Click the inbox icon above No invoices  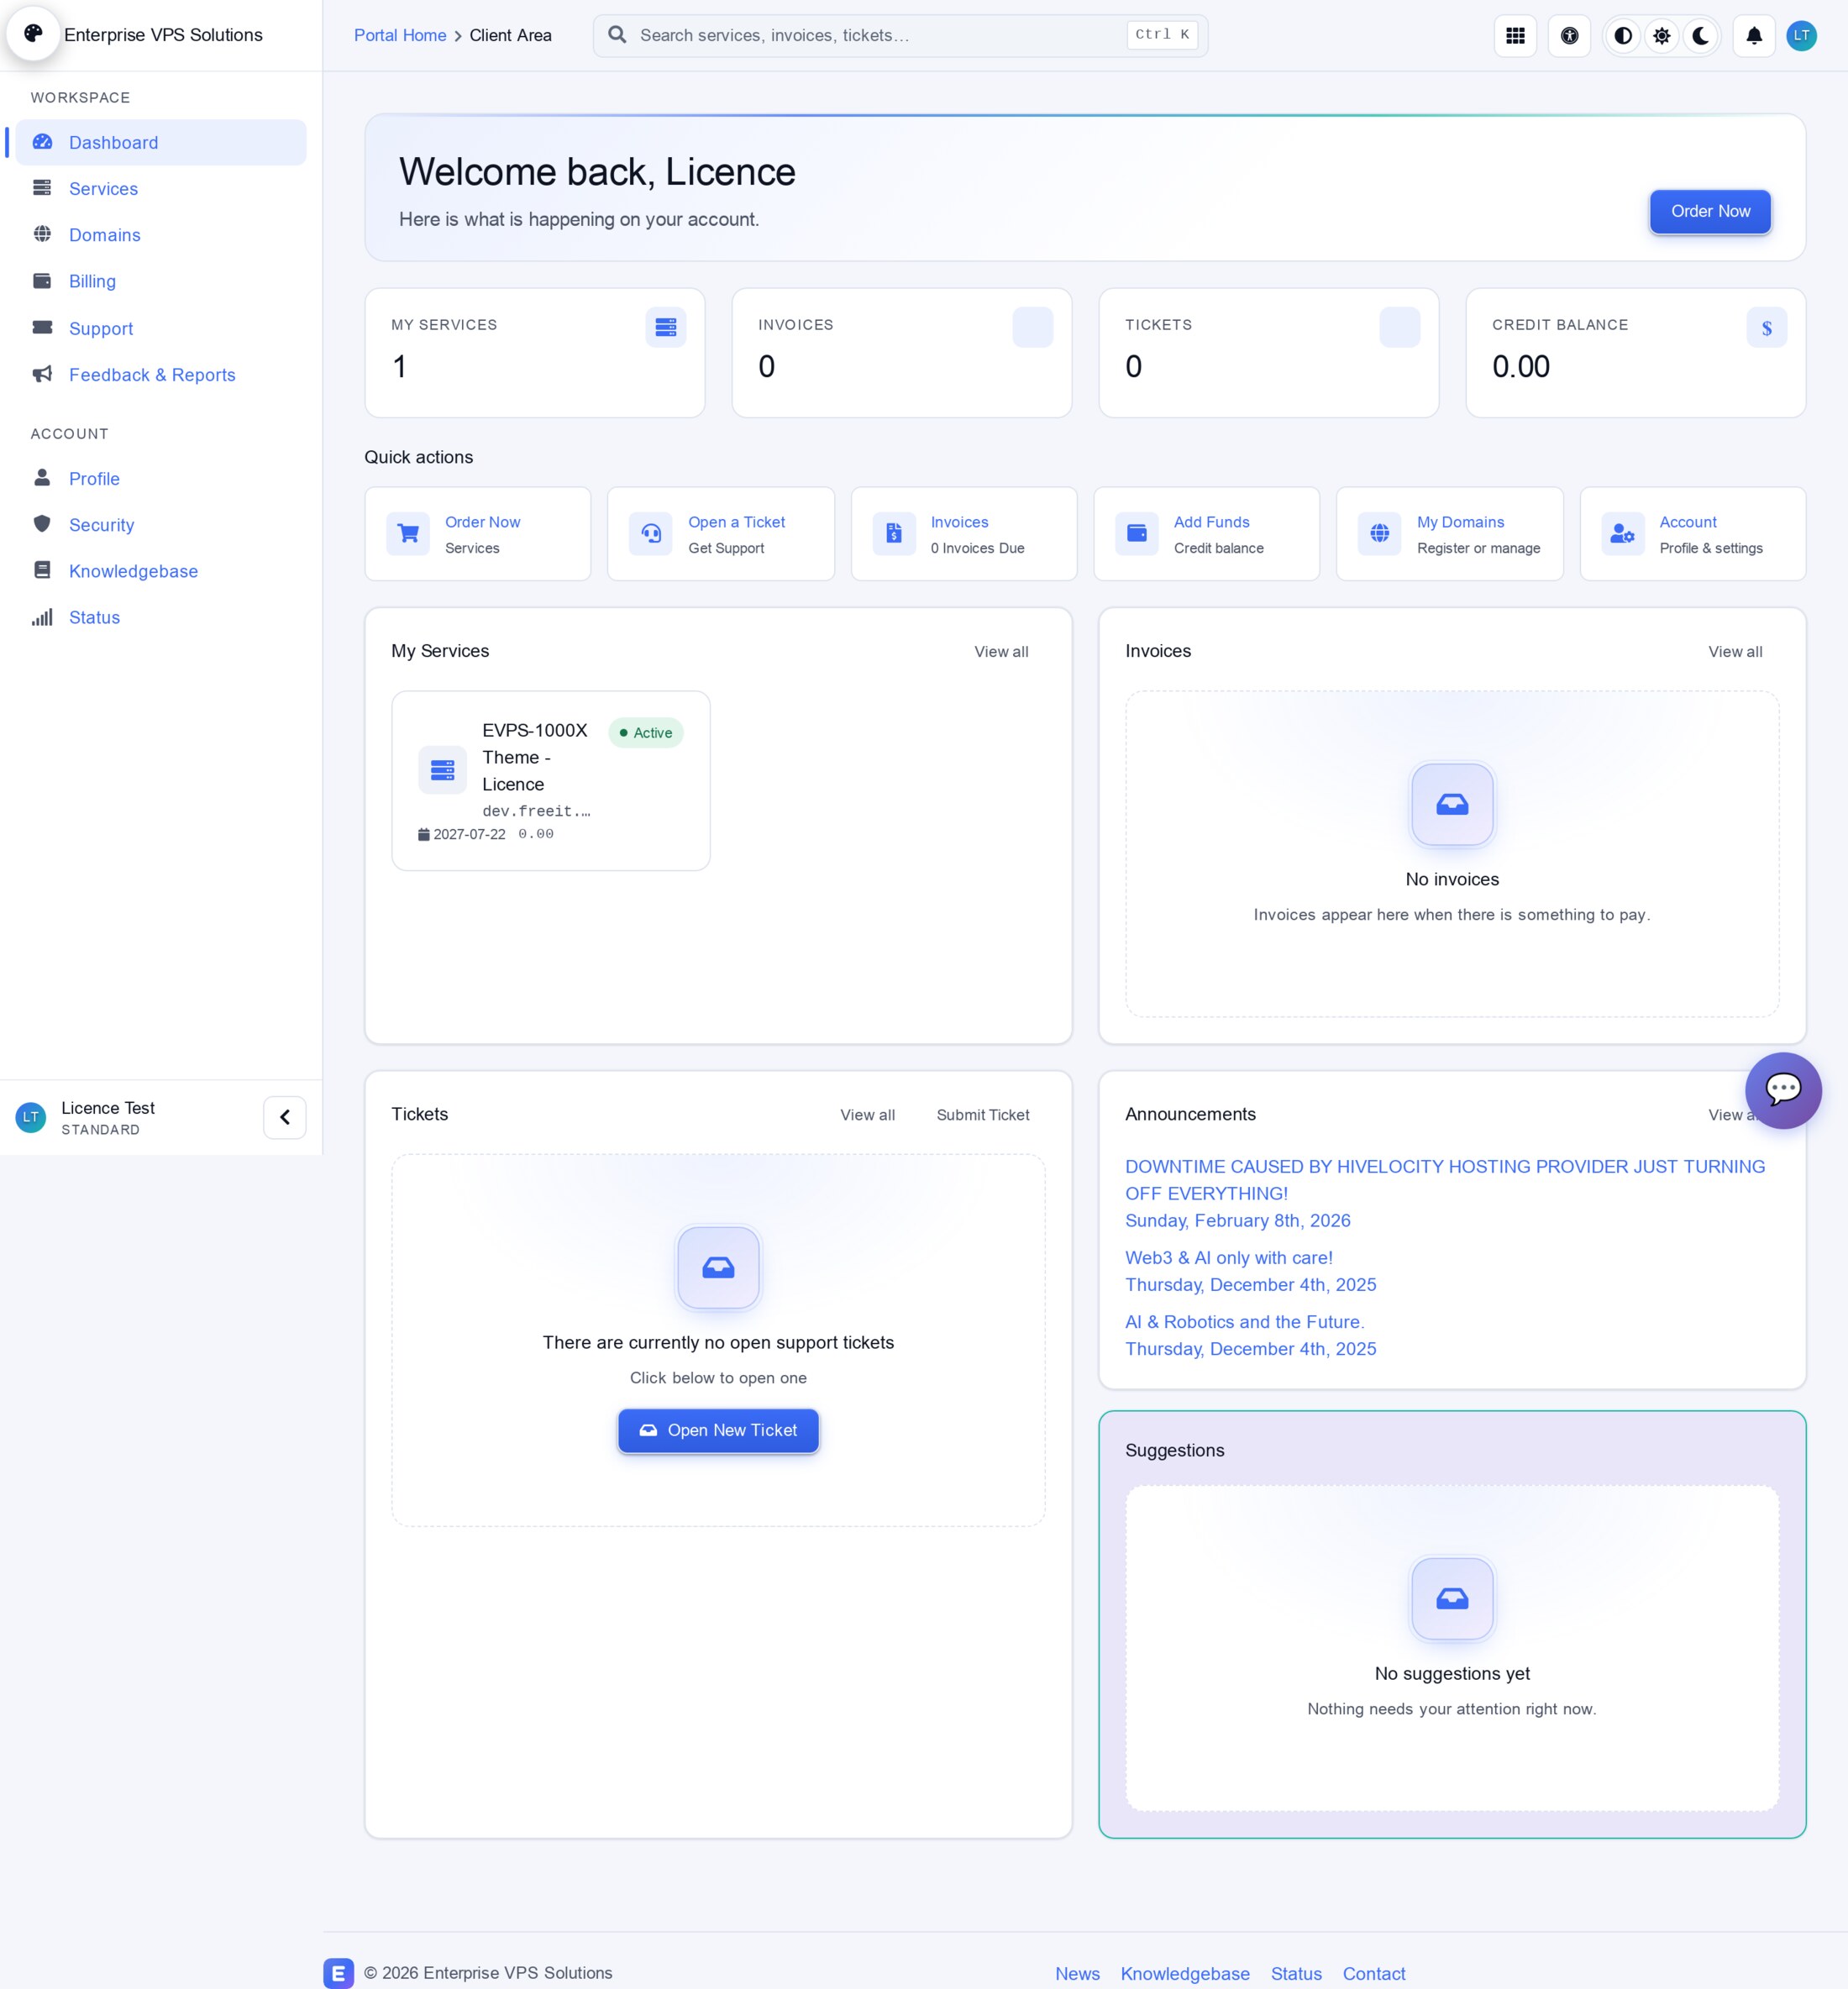[1452, 804]
